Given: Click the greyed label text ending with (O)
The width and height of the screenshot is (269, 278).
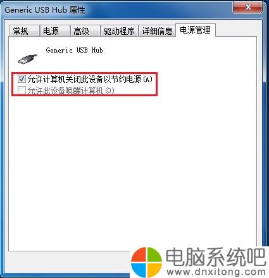Looking at the screenshot, I should click(71, 91).
